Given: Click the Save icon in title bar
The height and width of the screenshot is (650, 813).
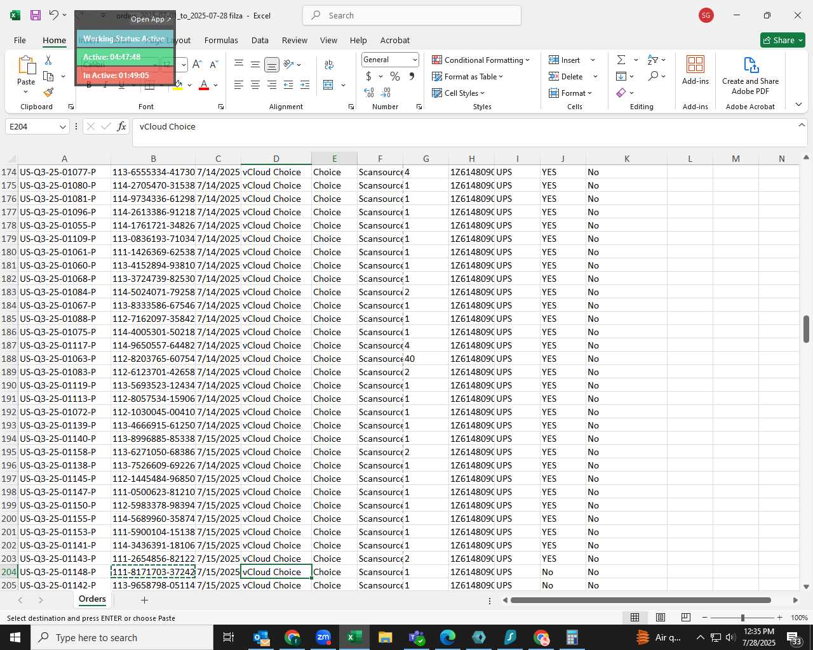Looking at the screenshot, I should click(36, 15).
